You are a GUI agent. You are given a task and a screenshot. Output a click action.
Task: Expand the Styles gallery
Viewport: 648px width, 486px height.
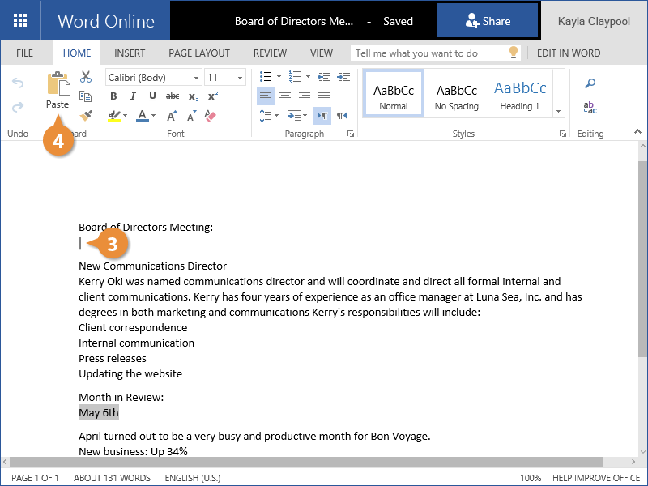pyautogui.click(x=558, y=110)
